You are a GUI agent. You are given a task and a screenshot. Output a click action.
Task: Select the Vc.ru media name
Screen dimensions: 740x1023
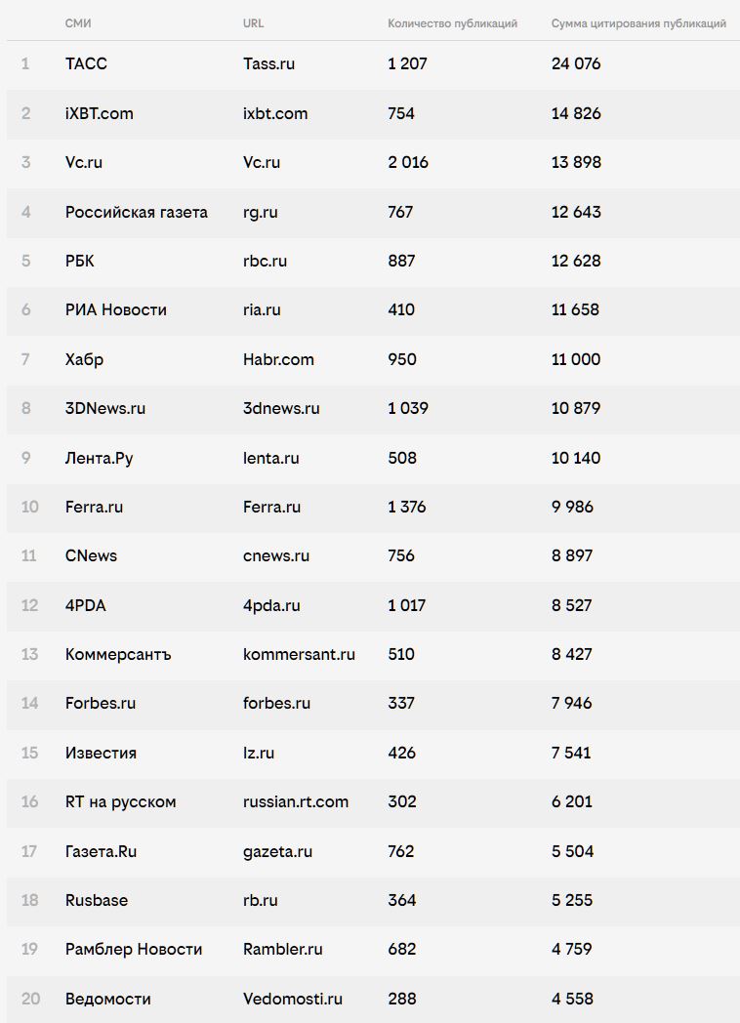[84, 162]
